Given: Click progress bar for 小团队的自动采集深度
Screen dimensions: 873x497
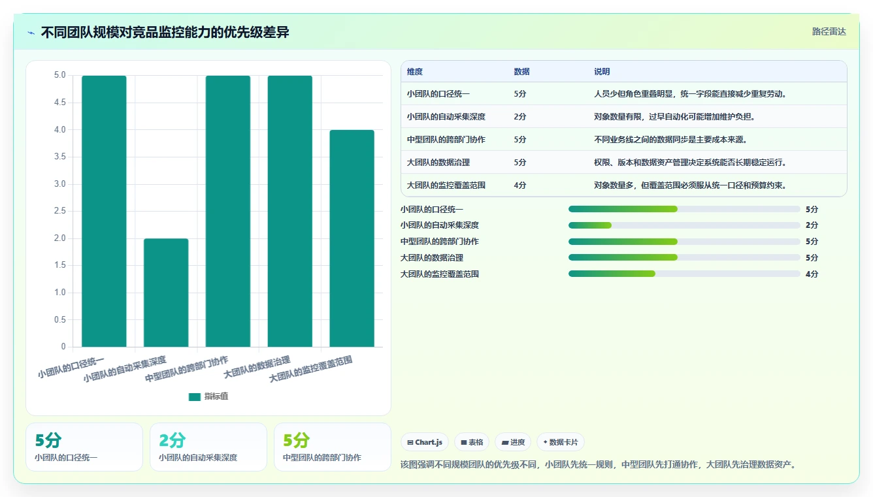Looking at the screenshot, I should point(684,225).
